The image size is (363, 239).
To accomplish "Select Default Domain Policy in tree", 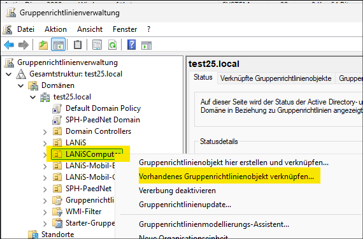I will [103, 108].
